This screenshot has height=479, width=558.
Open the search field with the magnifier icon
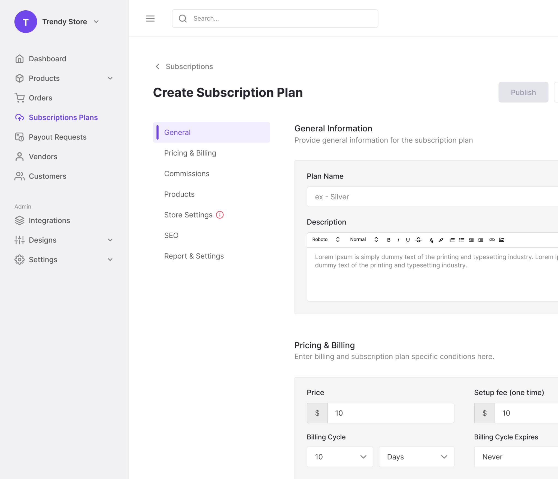[x=183, y=18]
